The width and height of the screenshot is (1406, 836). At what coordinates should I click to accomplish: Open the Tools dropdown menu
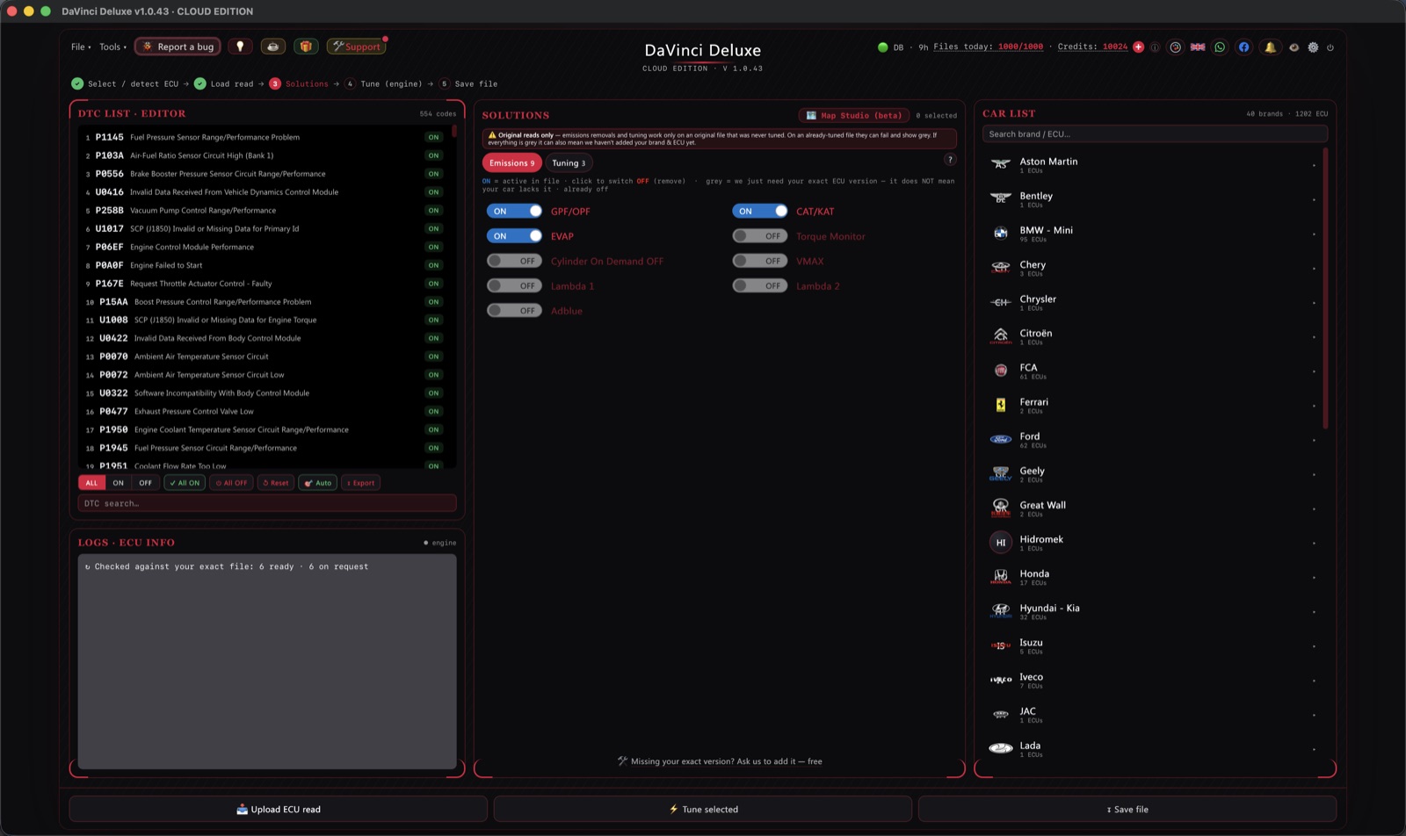[112, 47]
